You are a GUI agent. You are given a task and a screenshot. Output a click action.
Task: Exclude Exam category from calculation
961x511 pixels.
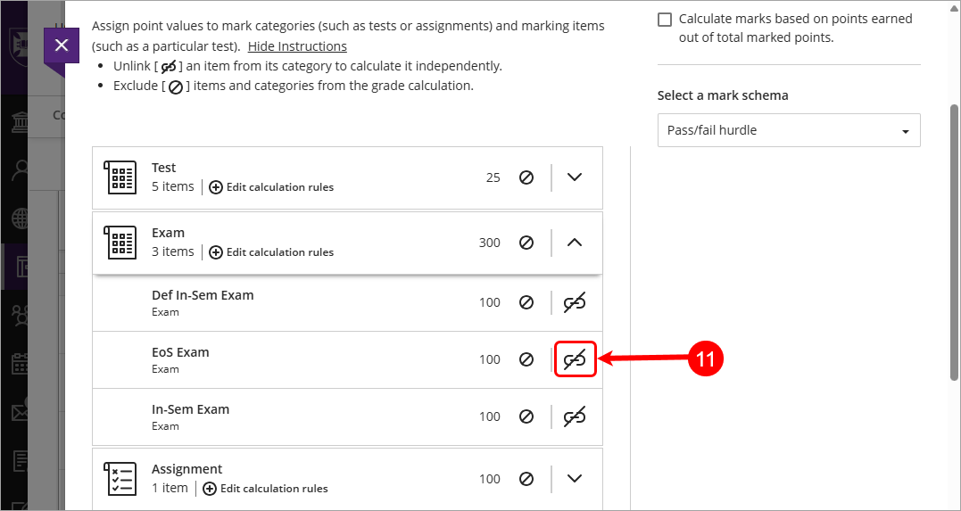click(526, 243)
